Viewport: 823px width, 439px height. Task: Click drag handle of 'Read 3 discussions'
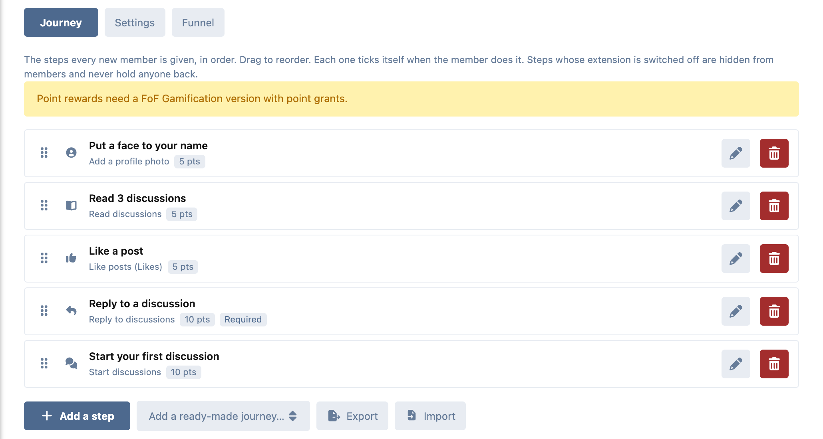[x=44, y=206]
